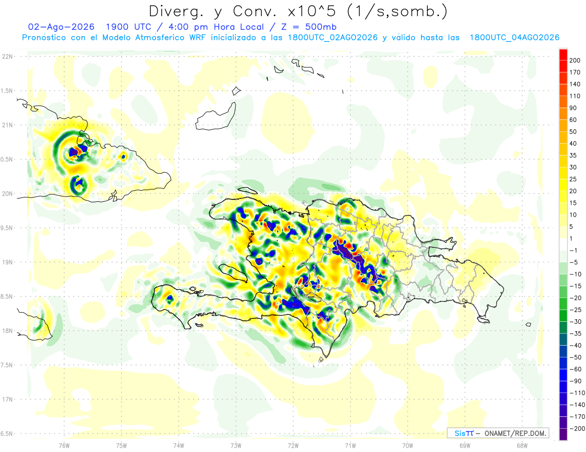Click the '72W' longitude label
Viewport: 586px width, 452px height.
pyautogui.click(x=293, y=445)
